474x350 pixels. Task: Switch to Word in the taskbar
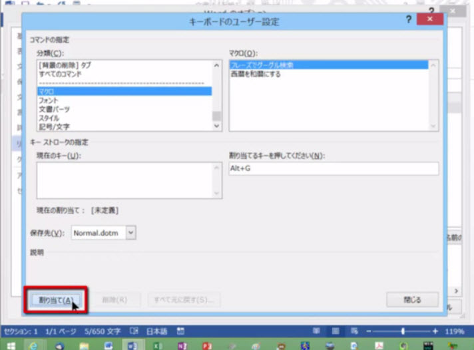click(132, 345)
